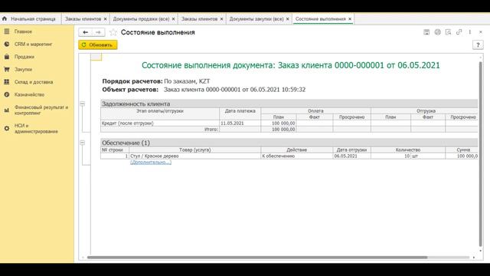The width and height of the screenshot is (490, 276).
Task: Open Склад и доставка menu item
Action: pos(34,82)
